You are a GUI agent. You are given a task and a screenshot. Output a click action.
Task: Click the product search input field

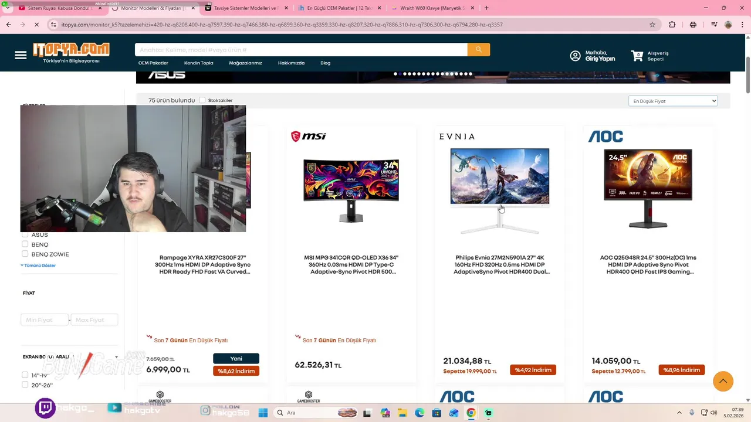[301, 50]
